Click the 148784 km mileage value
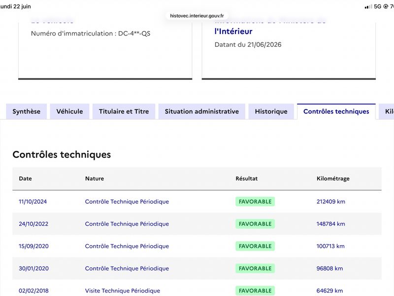Viewport: 394px width, 296px height. click(330, 224)
